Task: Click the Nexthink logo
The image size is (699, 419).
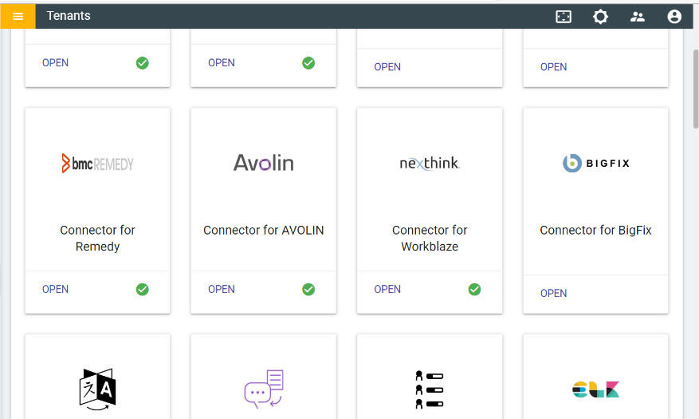Action: point(430,163)
